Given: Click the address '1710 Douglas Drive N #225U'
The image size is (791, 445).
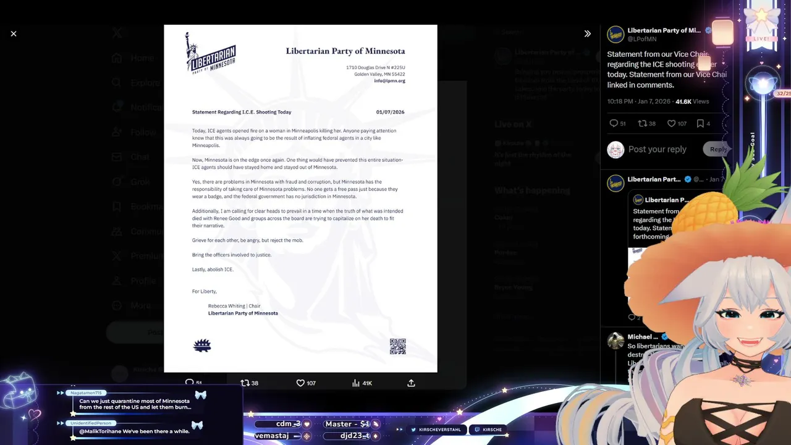Looking at the screenshot, I should 376,67.
